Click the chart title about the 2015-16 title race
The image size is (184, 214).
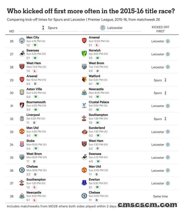click(x=91, y=11)
